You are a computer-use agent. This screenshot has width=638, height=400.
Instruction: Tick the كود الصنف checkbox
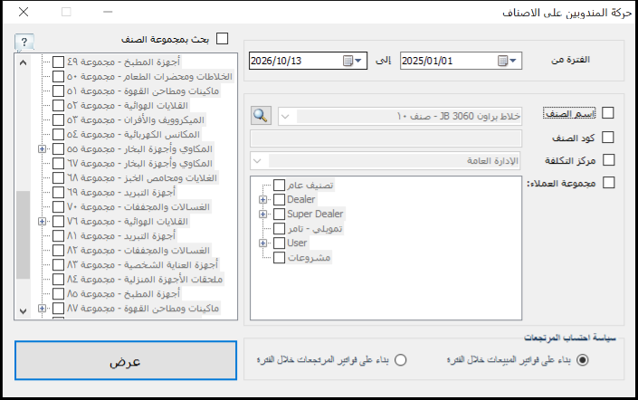[x=607, y=138]
